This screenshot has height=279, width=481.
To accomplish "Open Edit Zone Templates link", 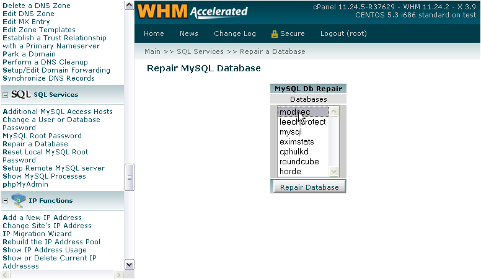I will point(39,30).
